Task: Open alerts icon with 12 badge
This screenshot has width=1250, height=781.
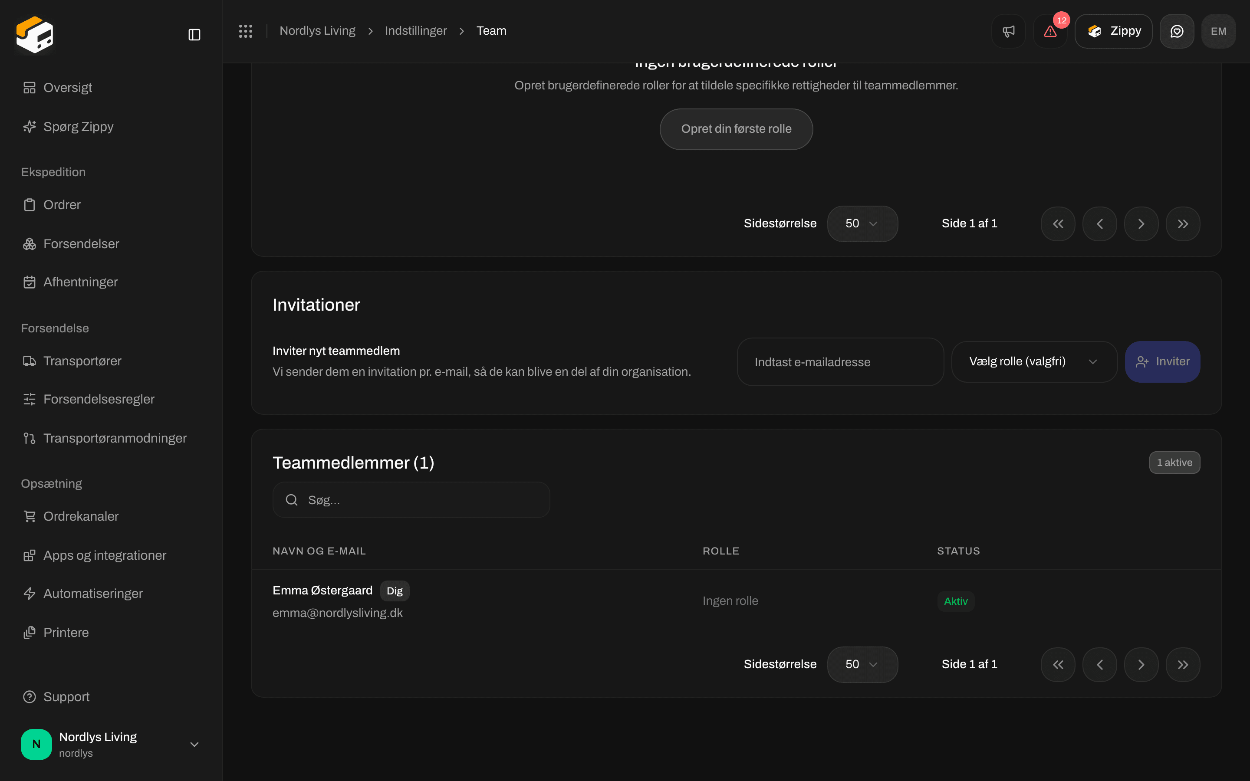Action: pyautogui.click(x=1050, y=31)
